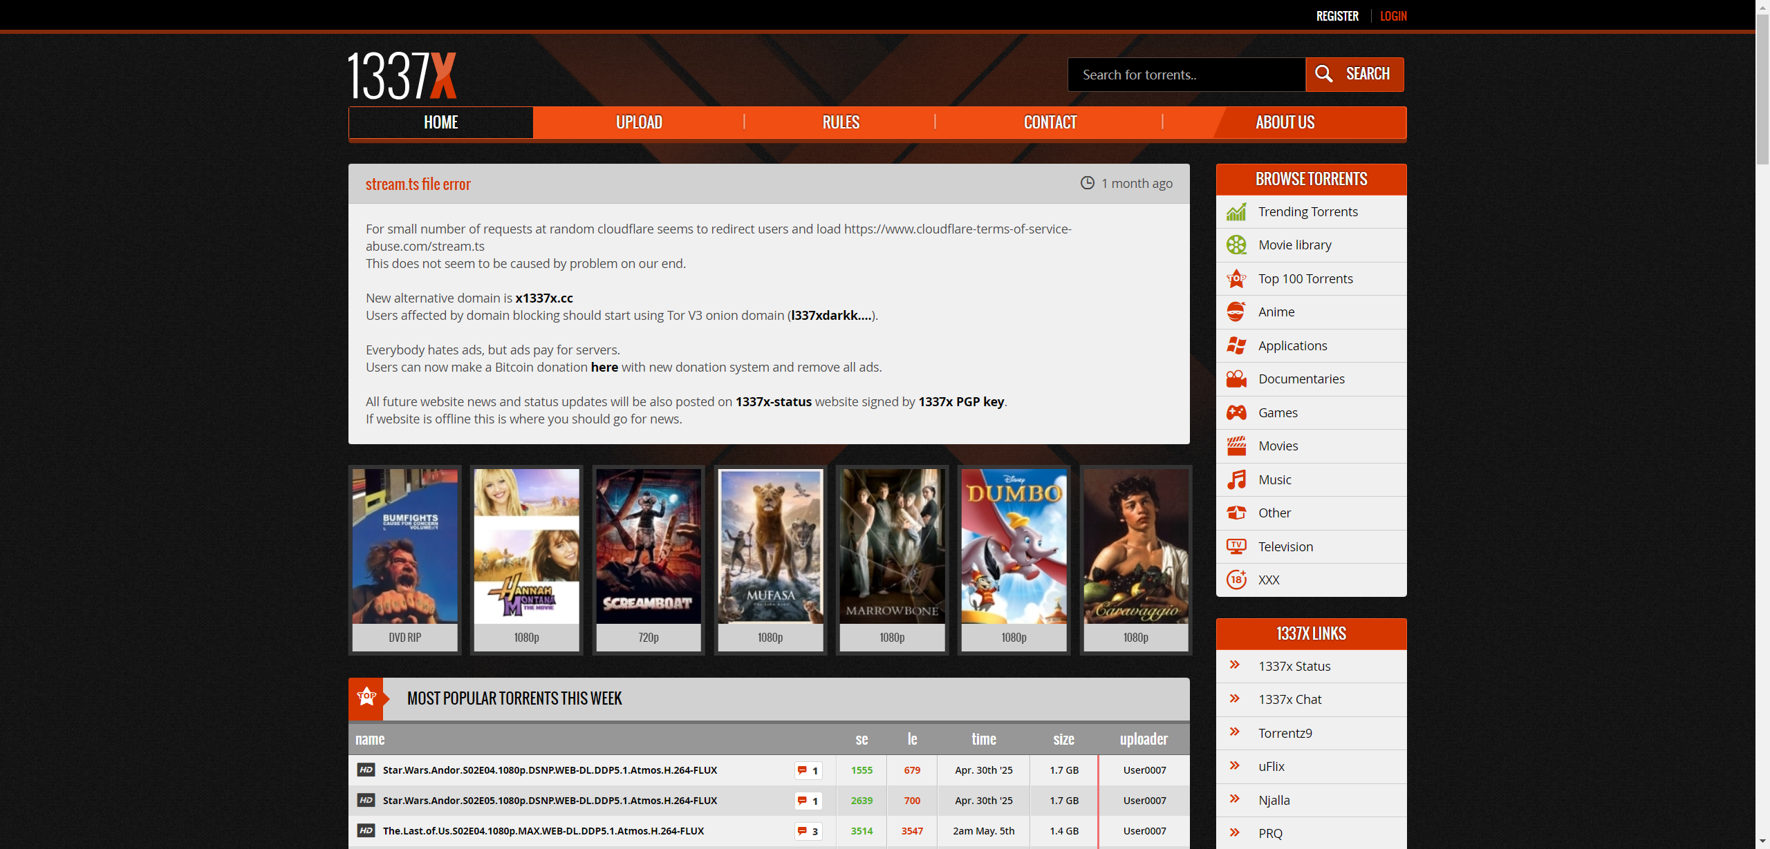The image size is (1770, 849).
Task: Click the x1337x.cc alternative domain link
Action: tap(544, 298)
